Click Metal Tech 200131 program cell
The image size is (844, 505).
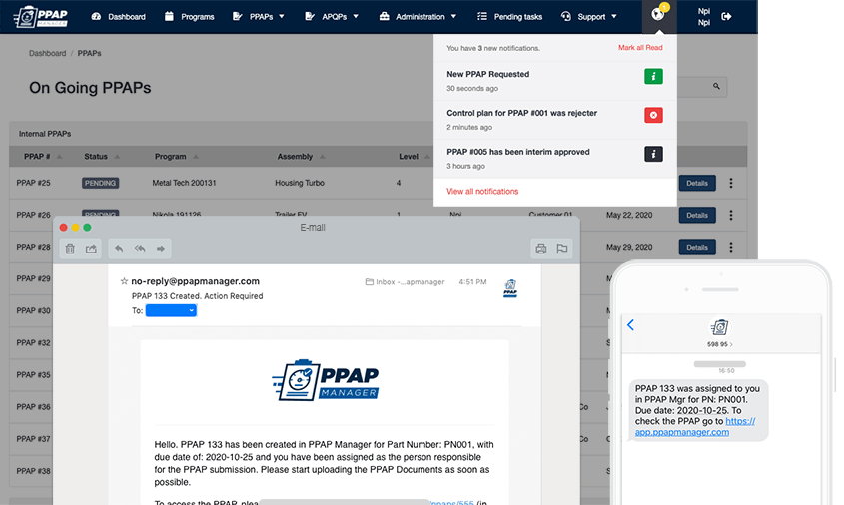point(184,183)
